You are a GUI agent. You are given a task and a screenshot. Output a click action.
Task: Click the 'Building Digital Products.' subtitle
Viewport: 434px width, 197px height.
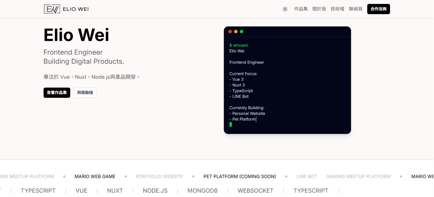(x=84, y=61)
